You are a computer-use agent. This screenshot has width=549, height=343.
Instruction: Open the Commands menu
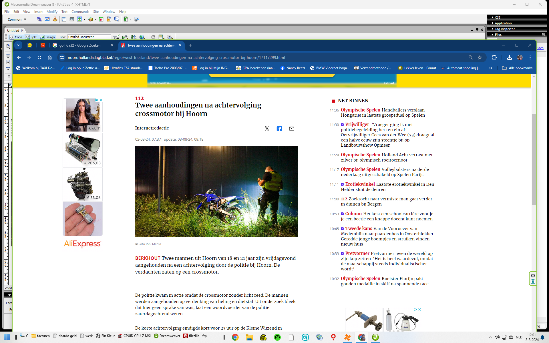(80, 12)
